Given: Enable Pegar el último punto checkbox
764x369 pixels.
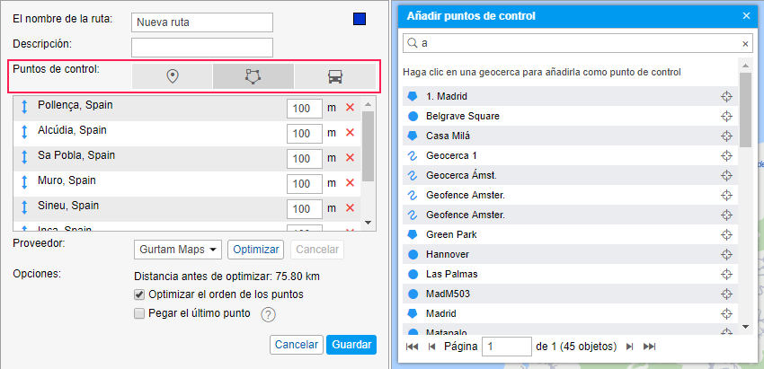Looking at the screenshot, I should click(139, 313).
